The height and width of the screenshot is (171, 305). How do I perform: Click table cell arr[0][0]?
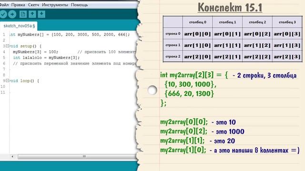pos(197,34)
